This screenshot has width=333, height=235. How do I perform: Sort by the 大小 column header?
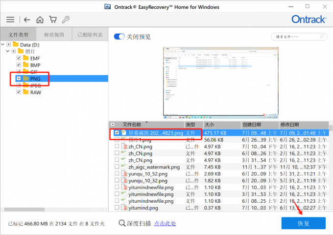(209, 125)
